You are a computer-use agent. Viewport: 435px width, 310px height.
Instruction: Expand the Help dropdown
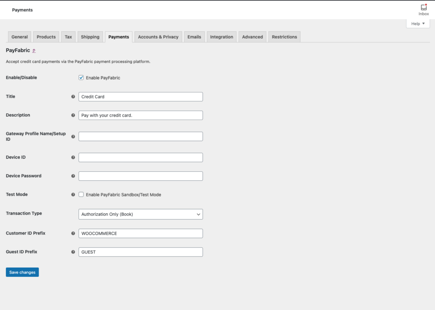pos(418,24)
